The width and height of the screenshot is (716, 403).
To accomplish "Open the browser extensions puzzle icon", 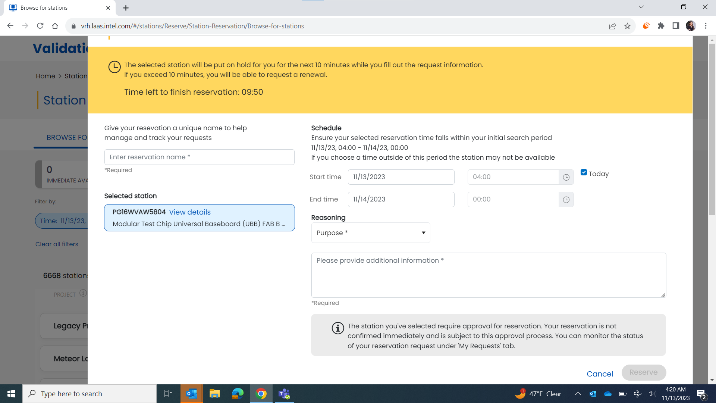I will coord(661,26).
